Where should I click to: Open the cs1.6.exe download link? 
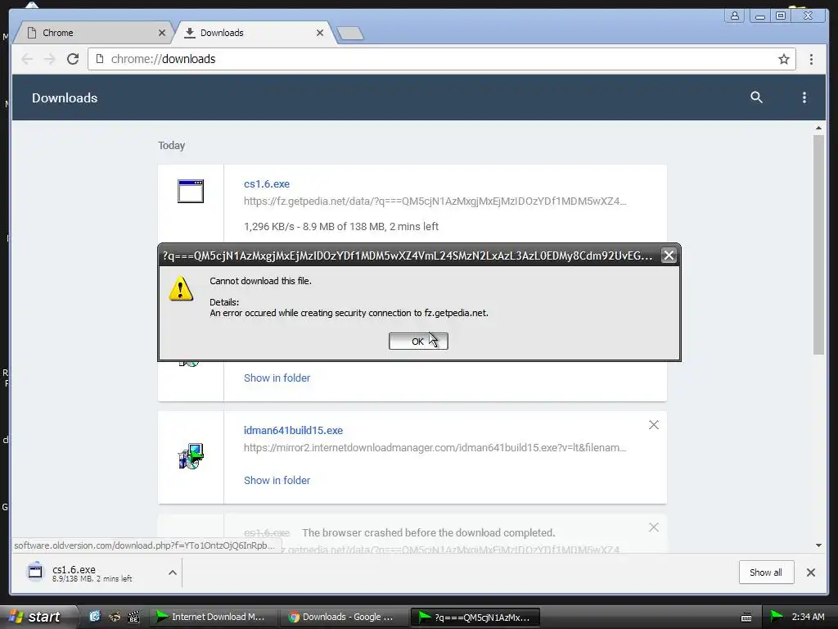(x=267, y=183)
